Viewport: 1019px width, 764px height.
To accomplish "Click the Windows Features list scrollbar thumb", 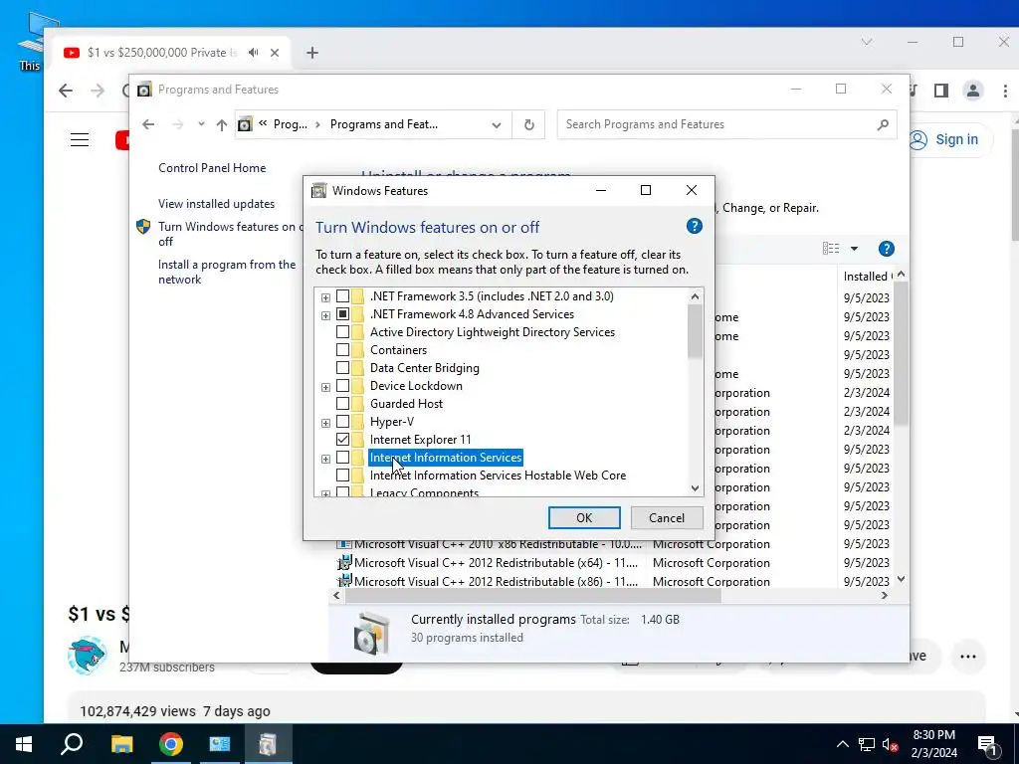I will (x=695, y=331).
